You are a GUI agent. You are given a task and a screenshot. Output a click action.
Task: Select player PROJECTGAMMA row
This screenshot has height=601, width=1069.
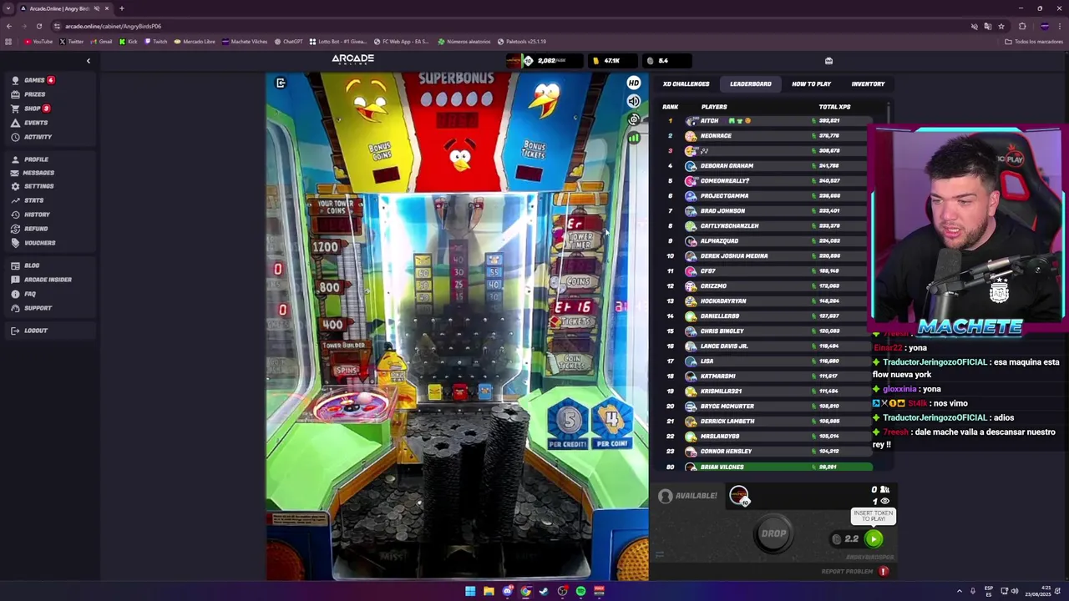767,195
